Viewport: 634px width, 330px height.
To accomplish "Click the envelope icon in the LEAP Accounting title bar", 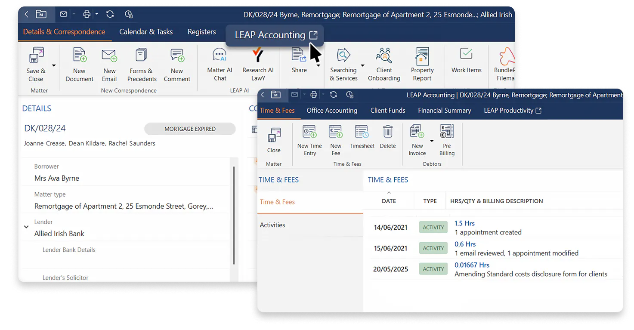I will pos(295,95).
